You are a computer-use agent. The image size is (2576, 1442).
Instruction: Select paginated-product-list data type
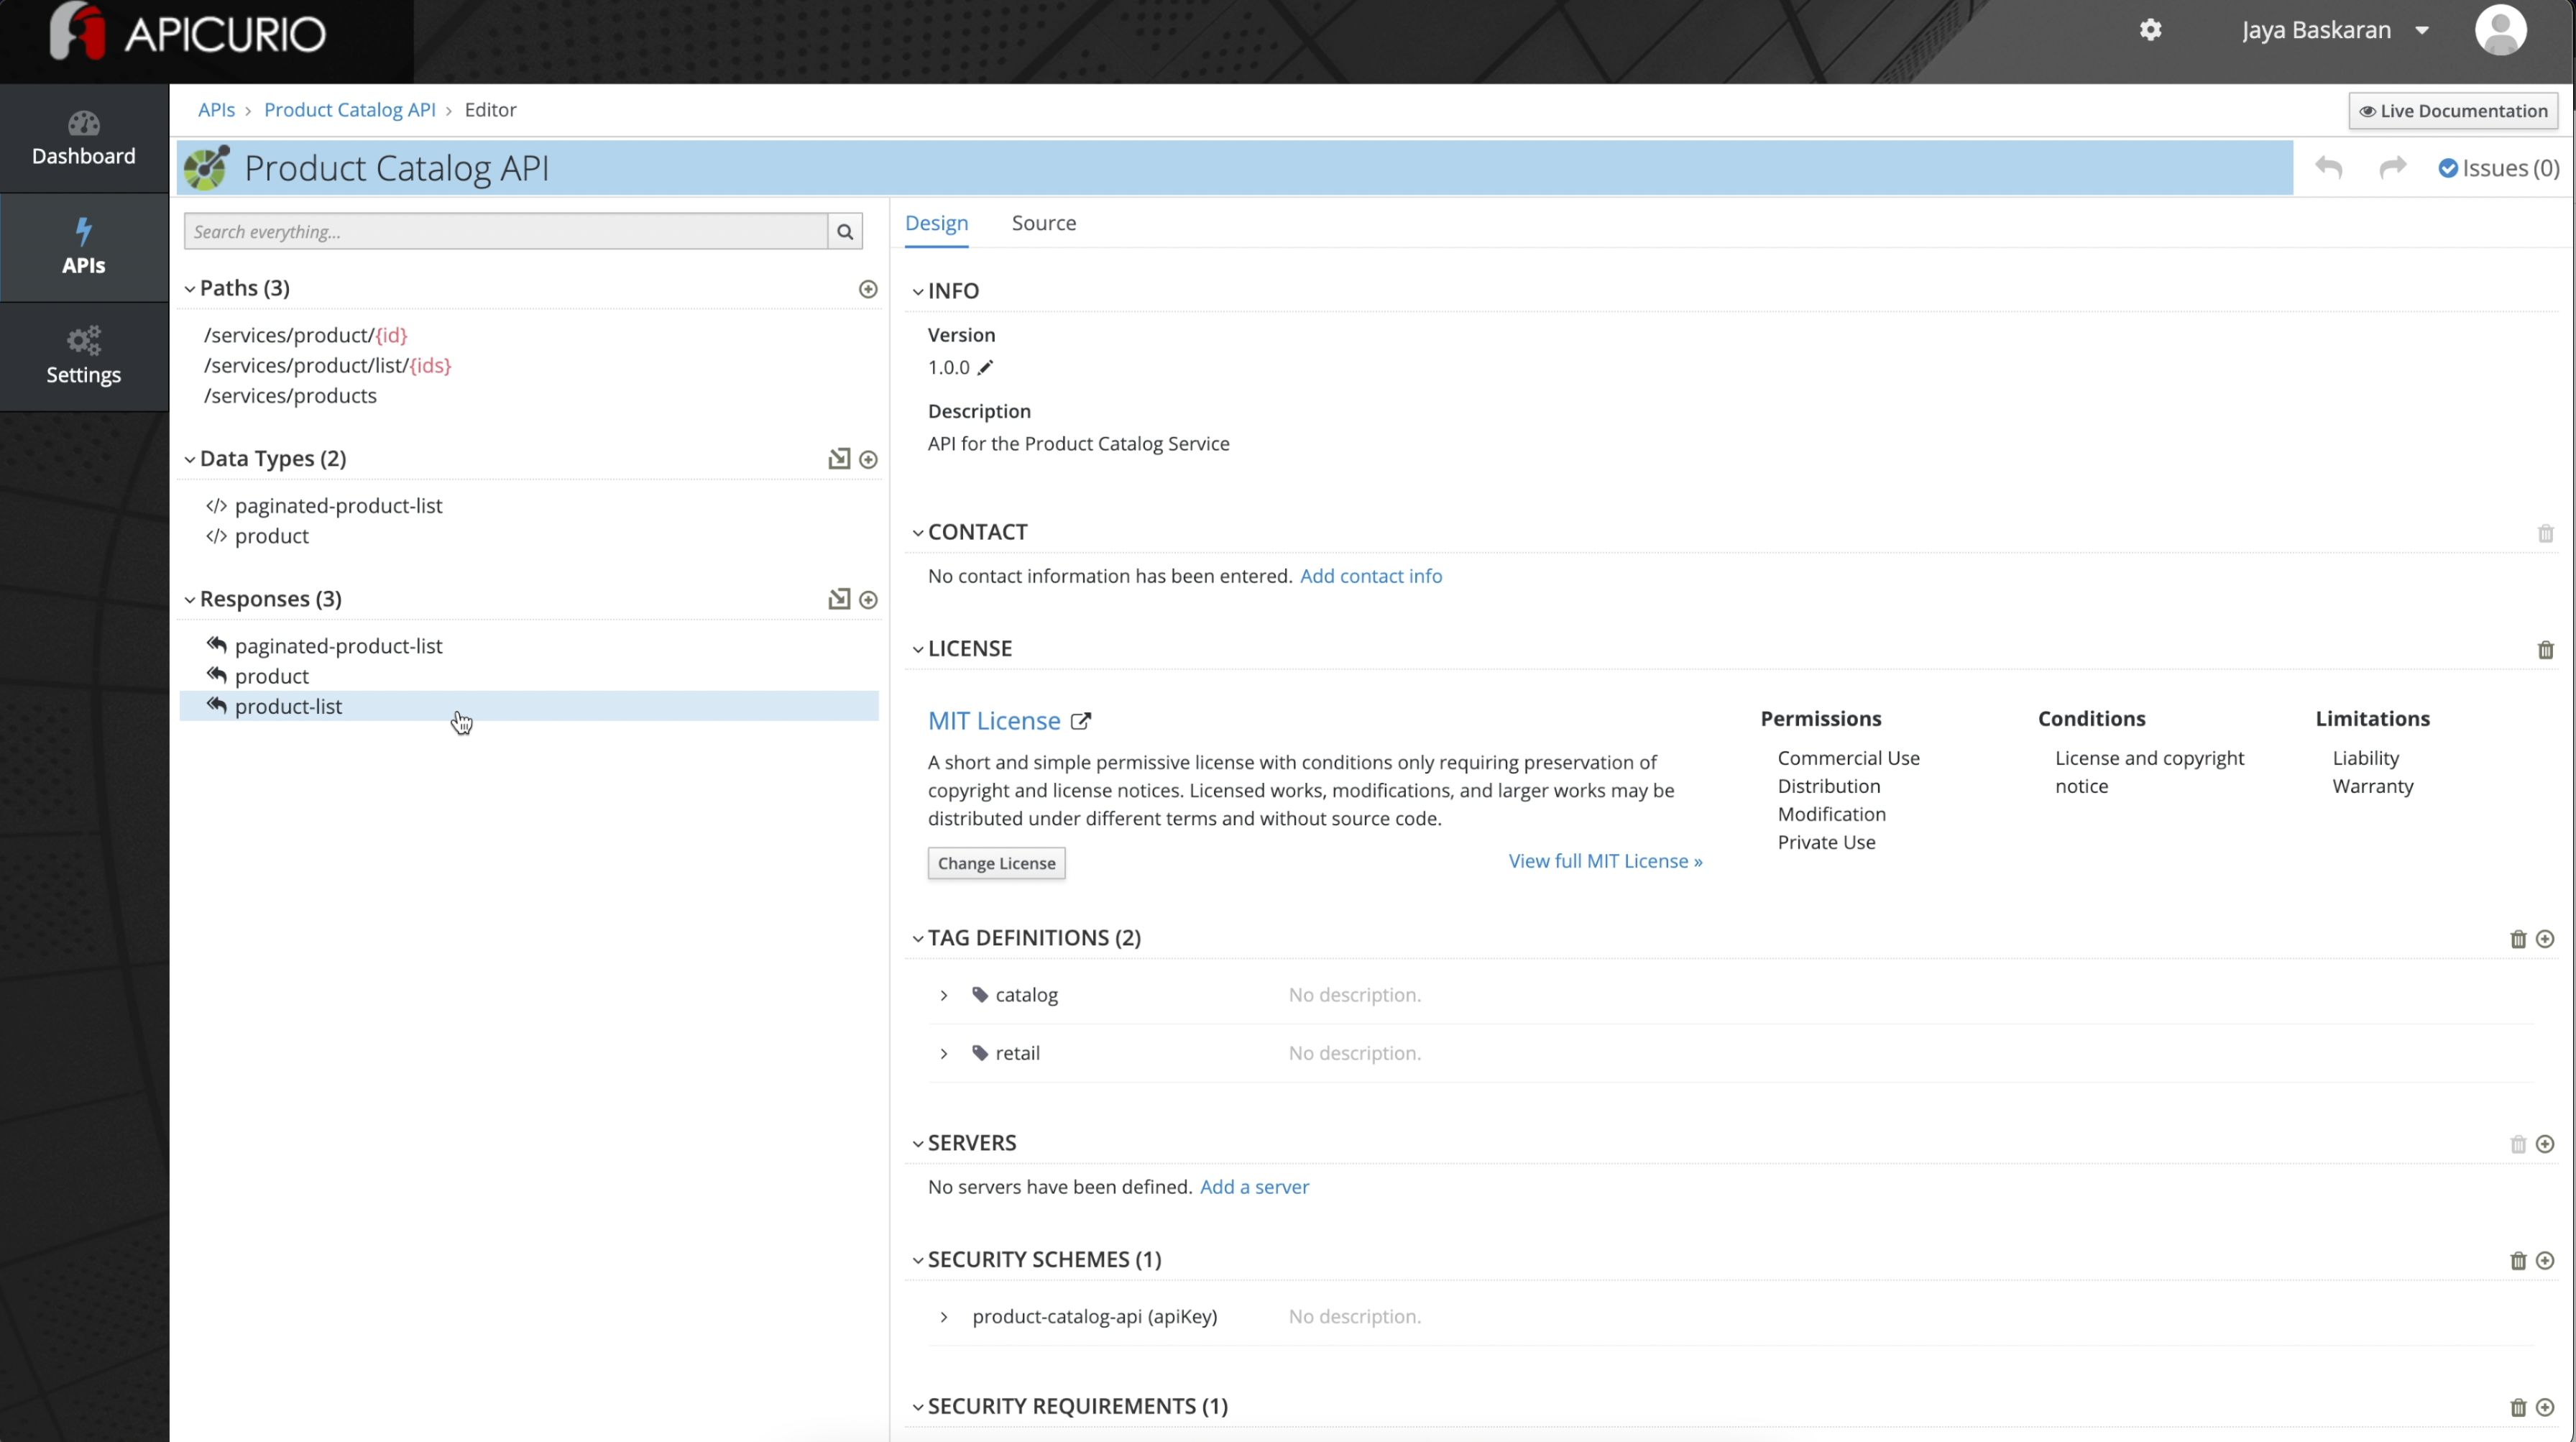point(338,506)
